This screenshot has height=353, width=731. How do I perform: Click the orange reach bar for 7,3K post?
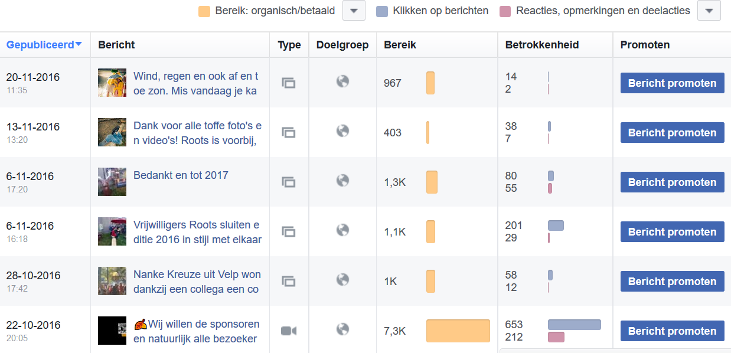coord(458,331)
